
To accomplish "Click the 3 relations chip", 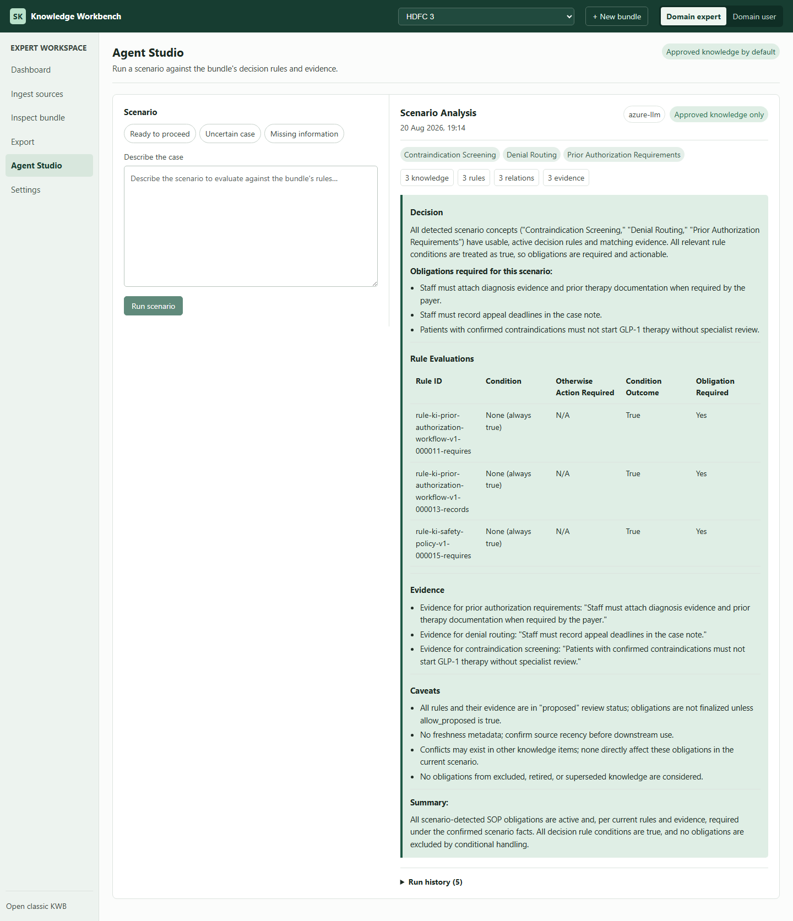I will coord(517,178).
